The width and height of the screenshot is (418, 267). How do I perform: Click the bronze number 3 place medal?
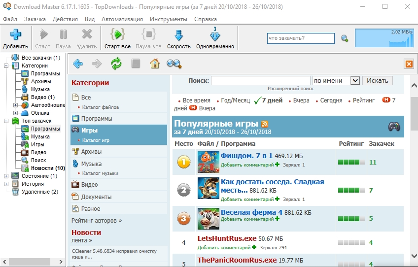(x=184, y=219)
